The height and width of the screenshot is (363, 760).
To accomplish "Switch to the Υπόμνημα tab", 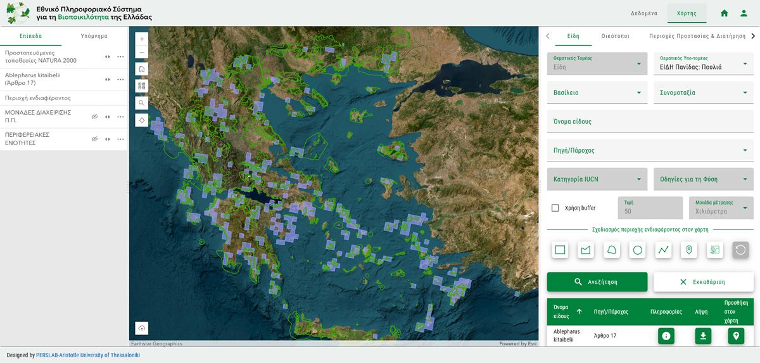I will click(x=94, y=36).
